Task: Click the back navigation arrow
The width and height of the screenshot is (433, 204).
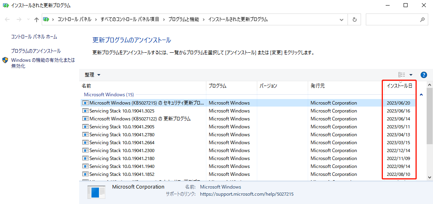Action: pos(7,19)
